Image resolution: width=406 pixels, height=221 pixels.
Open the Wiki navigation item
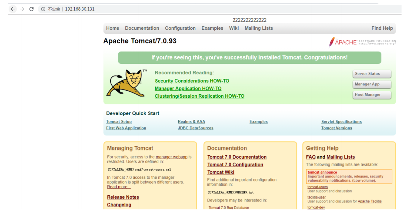coord(234,28)
